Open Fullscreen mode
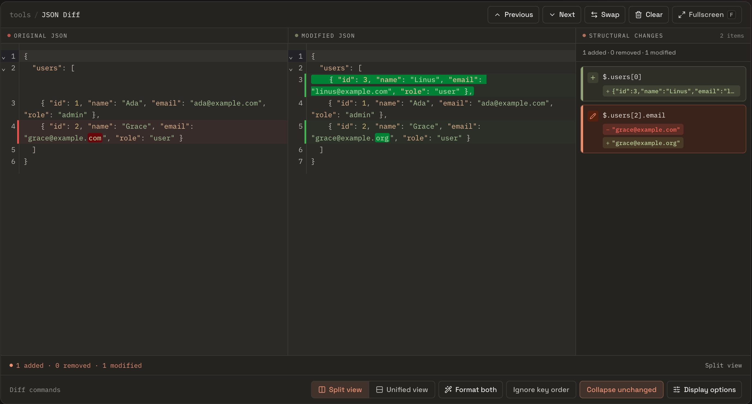The image size is (752, 404). pos(706,15)
